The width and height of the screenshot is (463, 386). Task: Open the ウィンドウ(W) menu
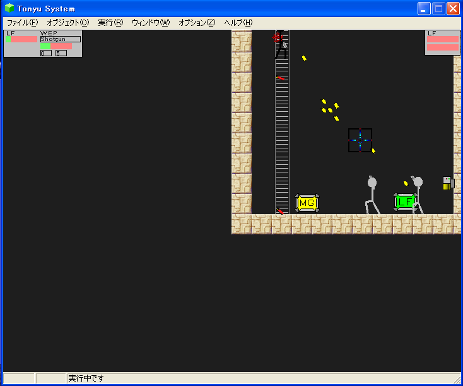(151, 23)
